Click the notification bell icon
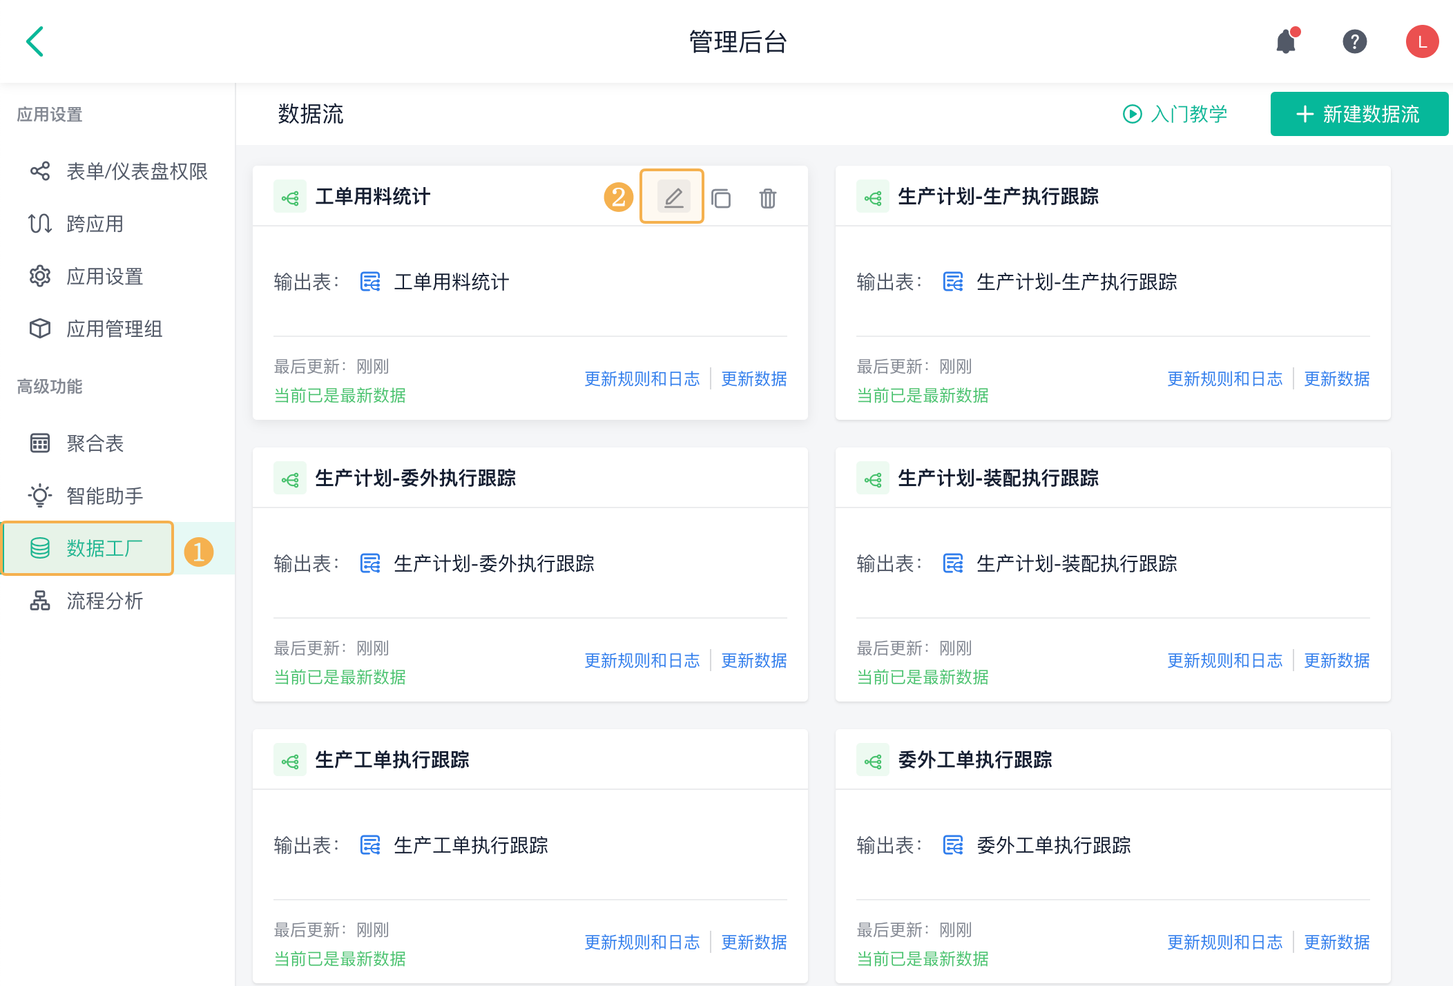Viewport: 1453px width, 986px height. [1285, 42]
